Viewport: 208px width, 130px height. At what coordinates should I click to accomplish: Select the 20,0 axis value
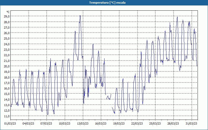click(7, 66)
